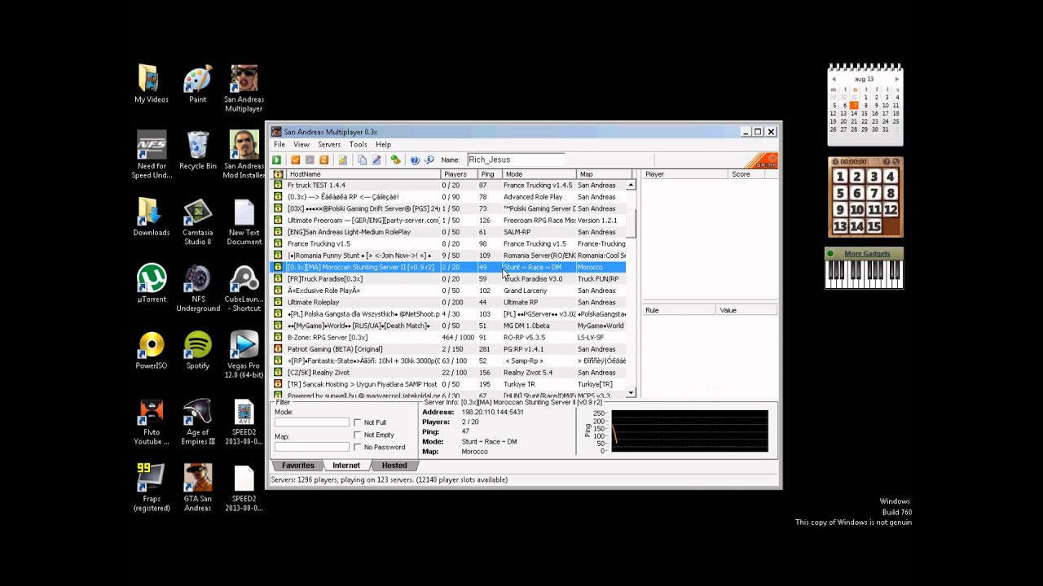The image size is (1043, 586).
Task: Click the grey Delete Server toolbar icon
Action: (310, 160)
